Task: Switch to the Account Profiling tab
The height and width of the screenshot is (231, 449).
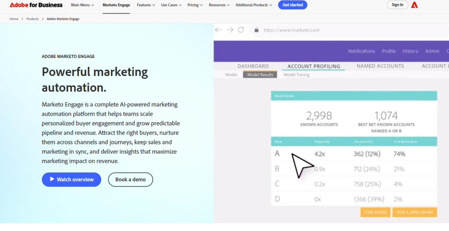Action: coord(314,66)
